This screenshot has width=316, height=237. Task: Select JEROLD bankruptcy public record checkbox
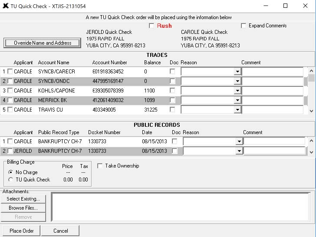tap(10, 151)
